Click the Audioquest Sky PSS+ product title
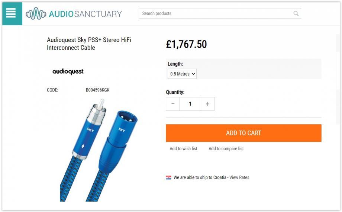342x212 pixels. 89,44
